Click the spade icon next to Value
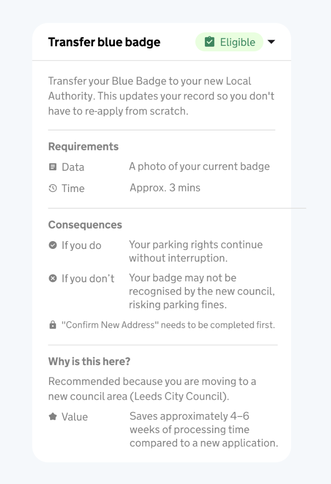The image size is (331, 484). [52, 417]
